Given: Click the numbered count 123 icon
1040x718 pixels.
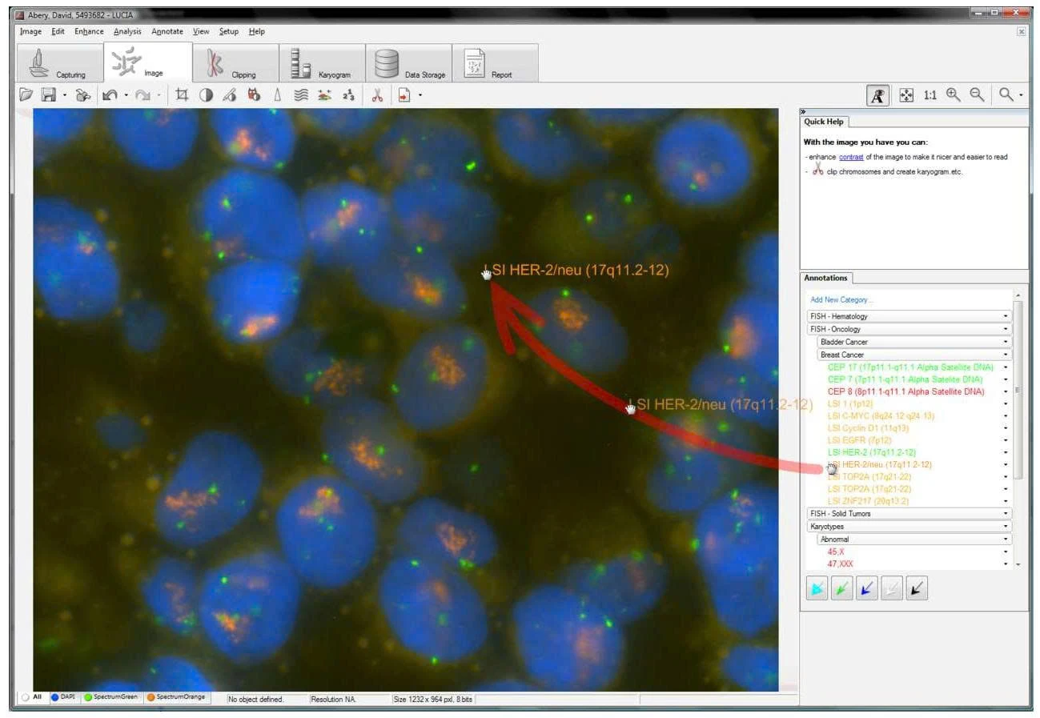Looking at the screenshot, I should [x=348, y=94].
